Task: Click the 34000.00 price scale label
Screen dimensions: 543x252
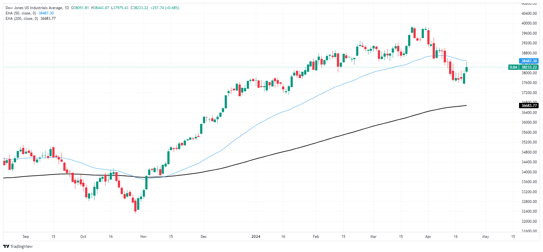Action: coord(529,172)
